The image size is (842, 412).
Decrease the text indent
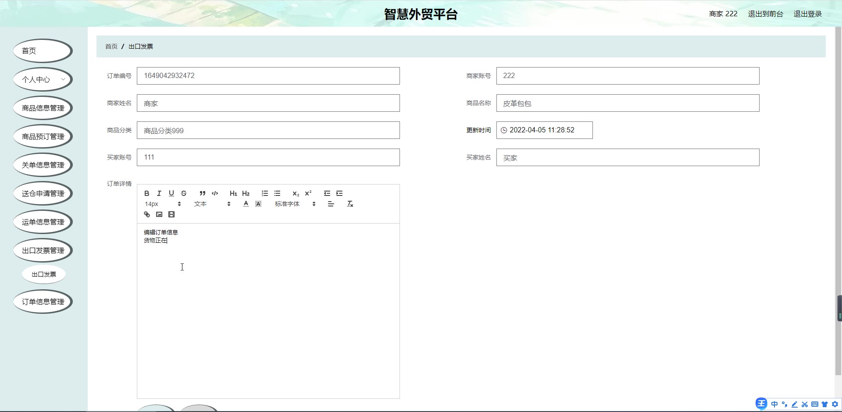pos(327,193)
